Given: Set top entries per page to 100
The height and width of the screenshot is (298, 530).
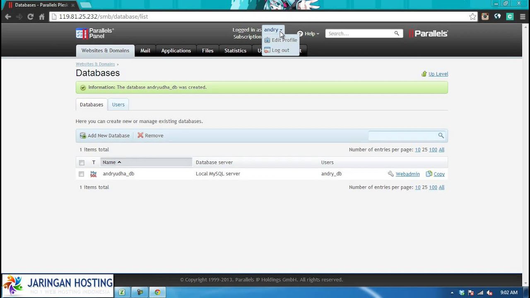Looking at the screenshot, I should click(433, 149).
